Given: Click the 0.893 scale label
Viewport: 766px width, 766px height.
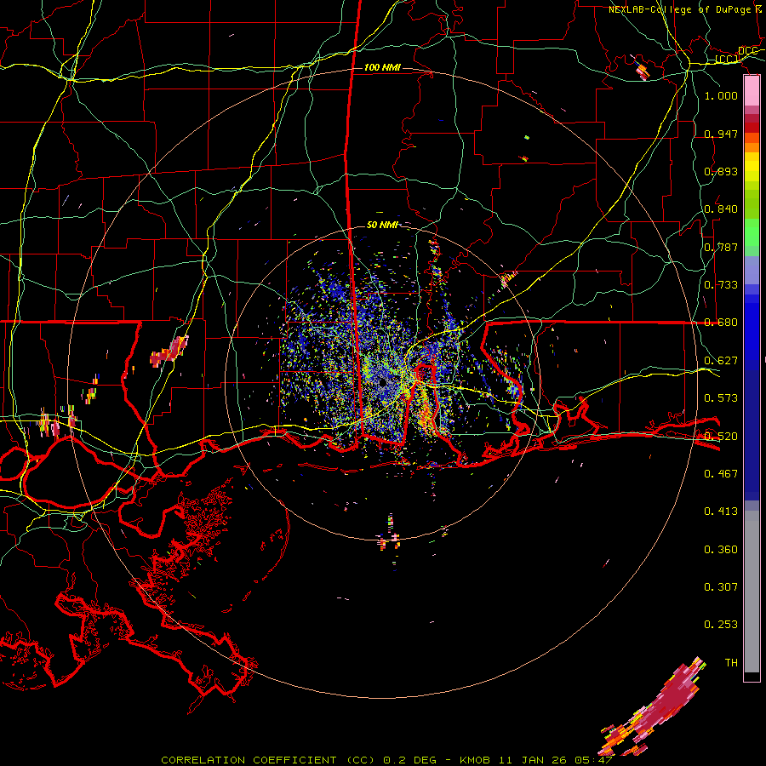Looking at the screenshot, I should click(x=721, y=171).
